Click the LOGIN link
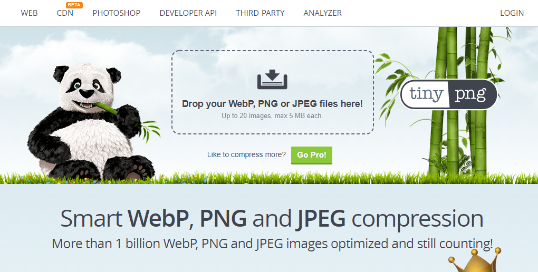Viewport: 538px width, 272px height. tap(512, 13)
